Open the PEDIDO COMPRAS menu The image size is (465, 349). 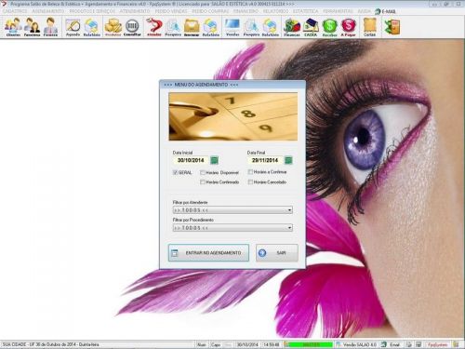[x=210, y=11]
